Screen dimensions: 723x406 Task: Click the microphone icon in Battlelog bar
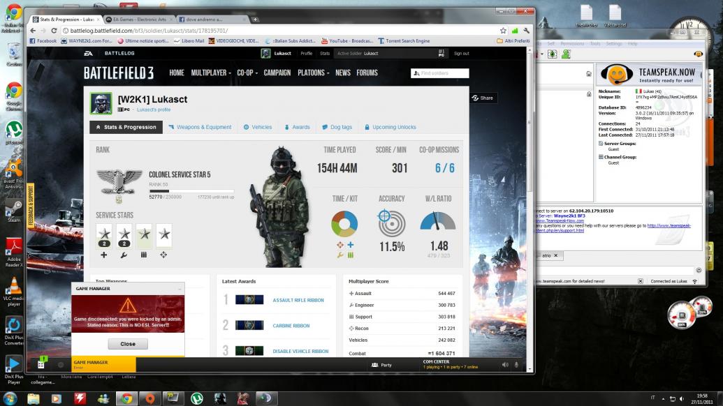pos(517,365)
